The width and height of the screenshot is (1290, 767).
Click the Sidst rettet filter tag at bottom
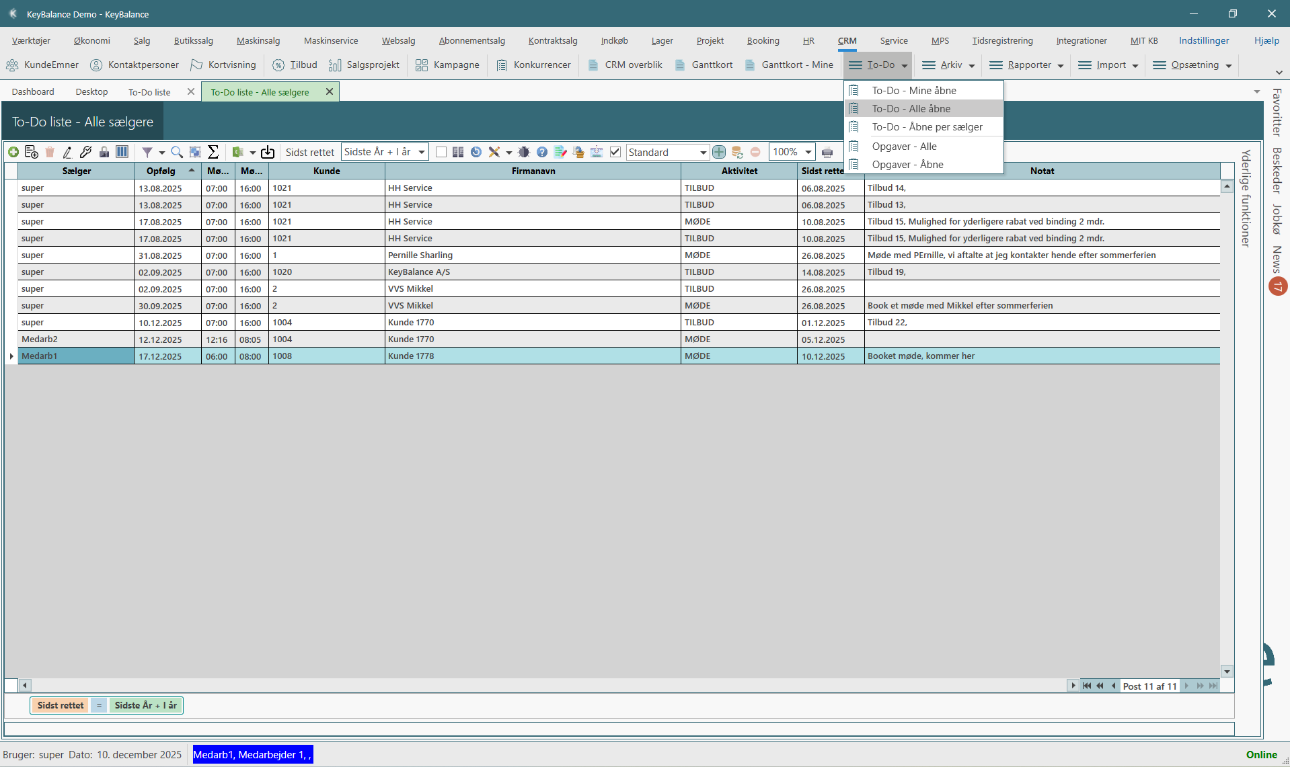click(61, 705)
